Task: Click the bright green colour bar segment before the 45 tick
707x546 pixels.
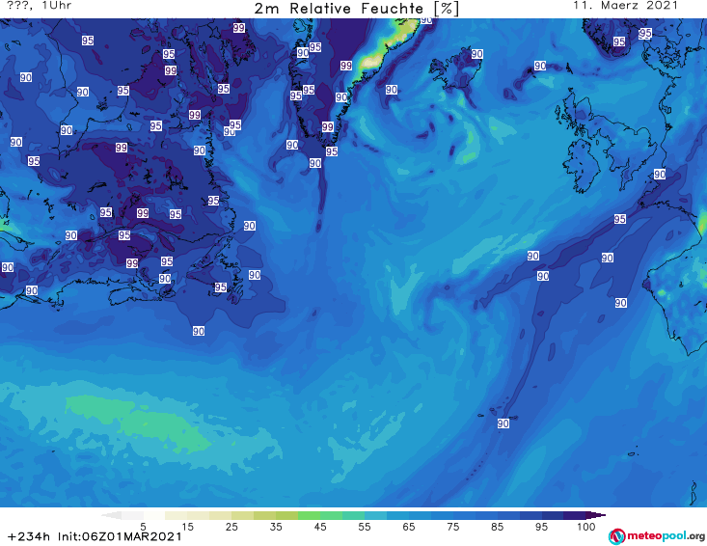Action: (309, 515)
